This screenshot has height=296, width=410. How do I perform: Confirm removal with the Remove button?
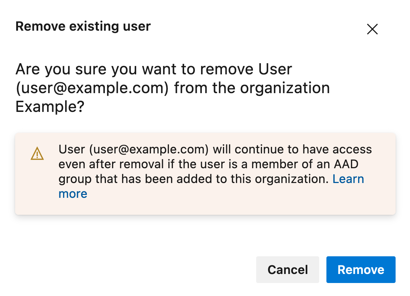point(361,270)
